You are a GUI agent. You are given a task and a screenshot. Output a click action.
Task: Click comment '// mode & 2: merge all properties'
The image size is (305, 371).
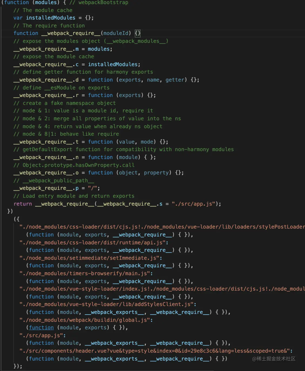pyautogui.click(x=97, y=119)
